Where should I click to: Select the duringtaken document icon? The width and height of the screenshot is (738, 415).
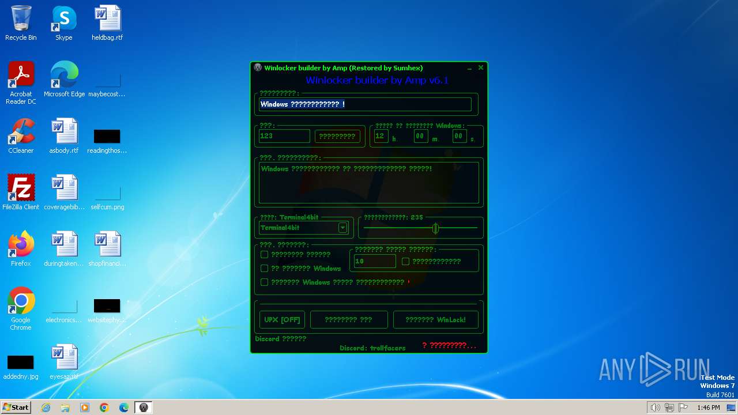[x=64, y=249]
